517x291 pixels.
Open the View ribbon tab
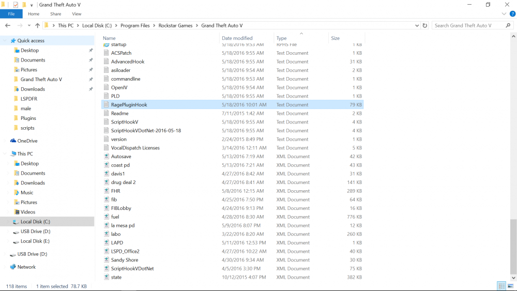[77, 14]
